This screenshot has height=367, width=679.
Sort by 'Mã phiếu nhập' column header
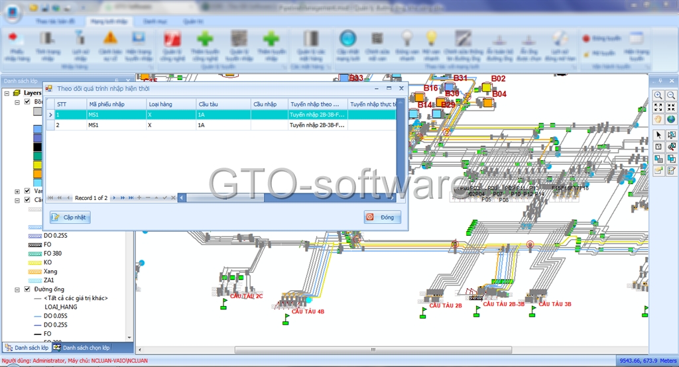(x=116, y=104)
